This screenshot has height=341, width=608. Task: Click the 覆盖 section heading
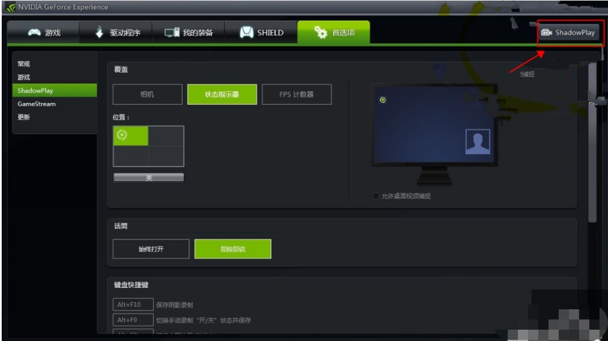(x=121, y=70)
